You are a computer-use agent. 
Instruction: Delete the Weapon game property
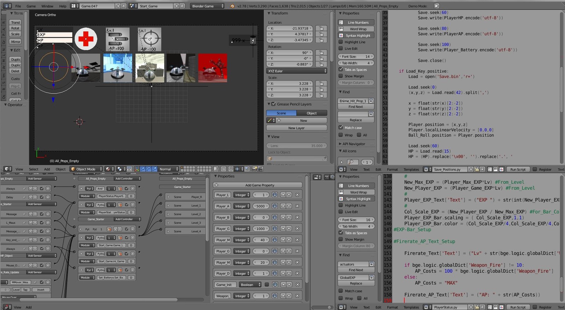(x=297, y=296)
